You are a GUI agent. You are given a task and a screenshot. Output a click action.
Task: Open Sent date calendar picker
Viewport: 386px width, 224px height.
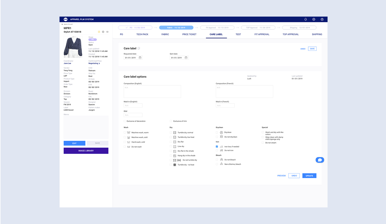click(x=186, y=58)
